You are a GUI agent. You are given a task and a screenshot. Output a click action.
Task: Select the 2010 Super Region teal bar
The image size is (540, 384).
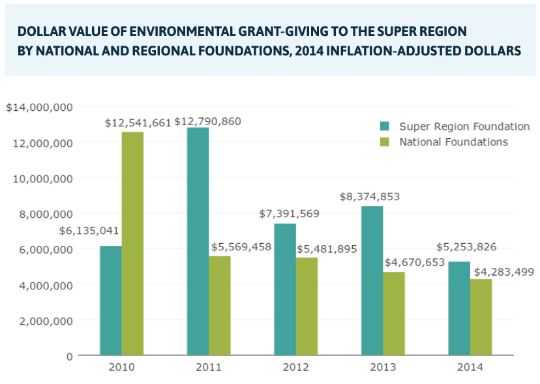pos(111,301)
